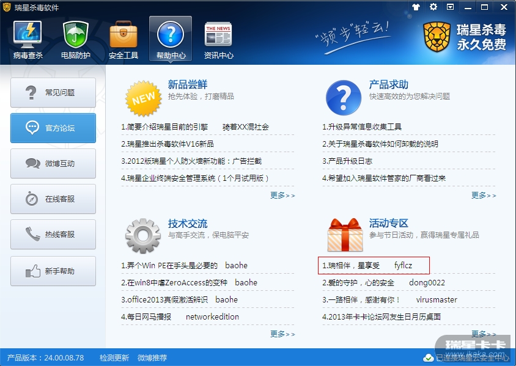516x366 pixels.
Task: Click the 瑞星杀毒 永久免费 banner text
Action: tap(481, 37)
